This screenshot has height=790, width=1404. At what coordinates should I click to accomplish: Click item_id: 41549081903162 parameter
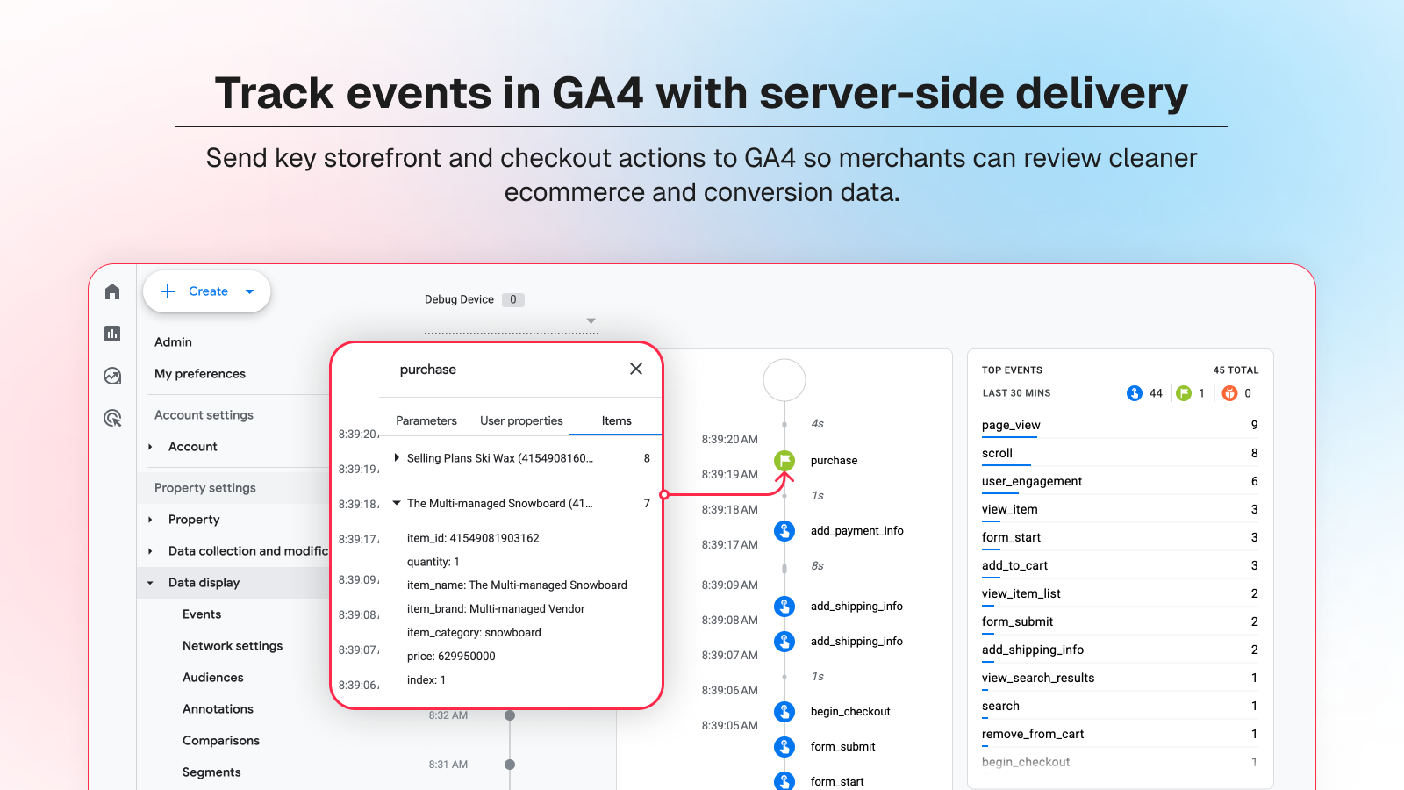pyautogui.click(x=473, y=538)
